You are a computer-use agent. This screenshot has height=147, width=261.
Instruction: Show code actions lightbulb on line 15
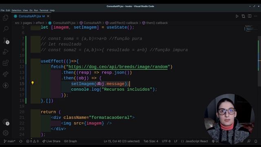tap(33, 83)
